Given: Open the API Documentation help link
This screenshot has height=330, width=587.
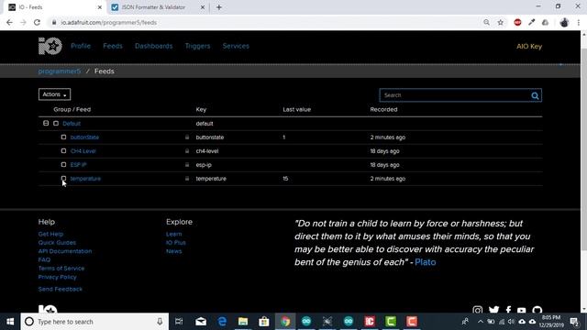Looking at the screenshot, I should click(x=65, y=251).
